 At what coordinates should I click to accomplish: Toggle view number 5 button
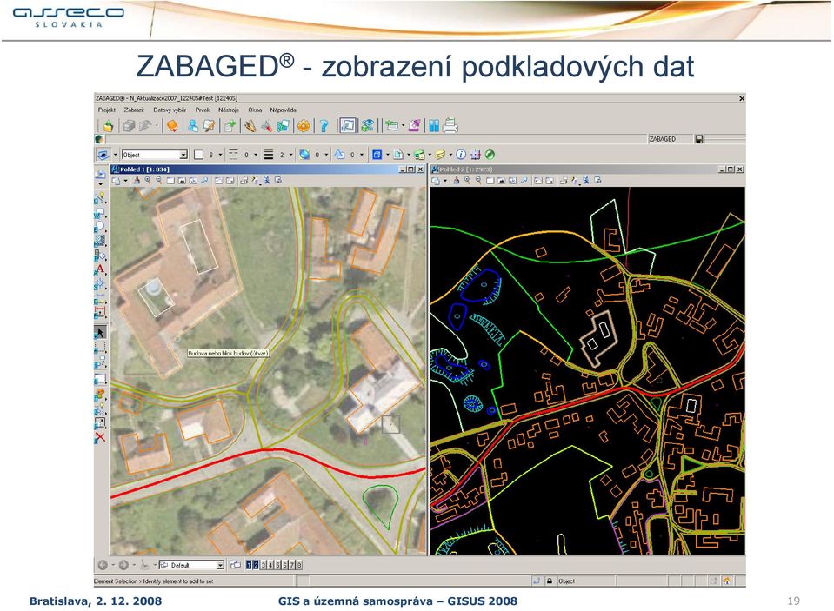[277, 565]
